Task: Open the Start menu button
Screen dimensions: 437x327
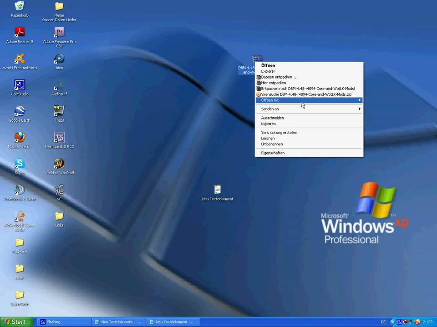Action: (x=17, y=322)
